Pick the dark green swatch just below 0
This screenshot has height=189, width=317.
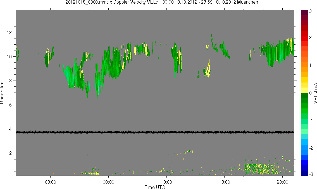[x=304, y=95]
